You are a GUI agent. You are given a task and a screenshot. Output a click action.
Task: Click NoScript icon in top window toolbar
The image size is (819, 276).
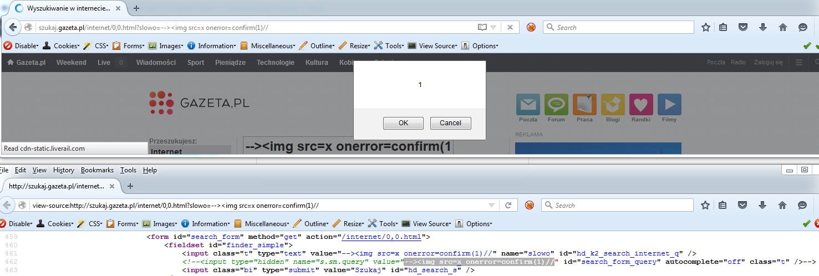coord(531,27)
